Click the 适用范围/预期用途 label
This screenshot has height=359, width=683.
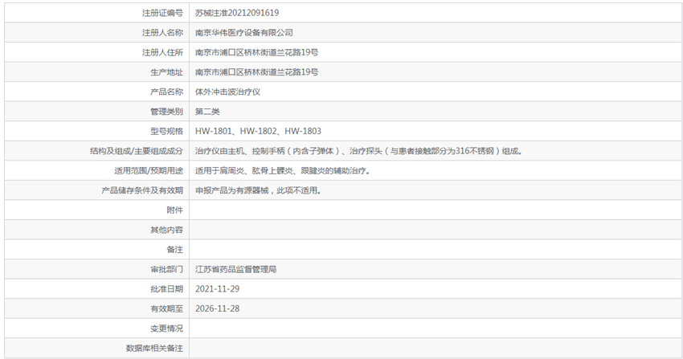[149, 171]
